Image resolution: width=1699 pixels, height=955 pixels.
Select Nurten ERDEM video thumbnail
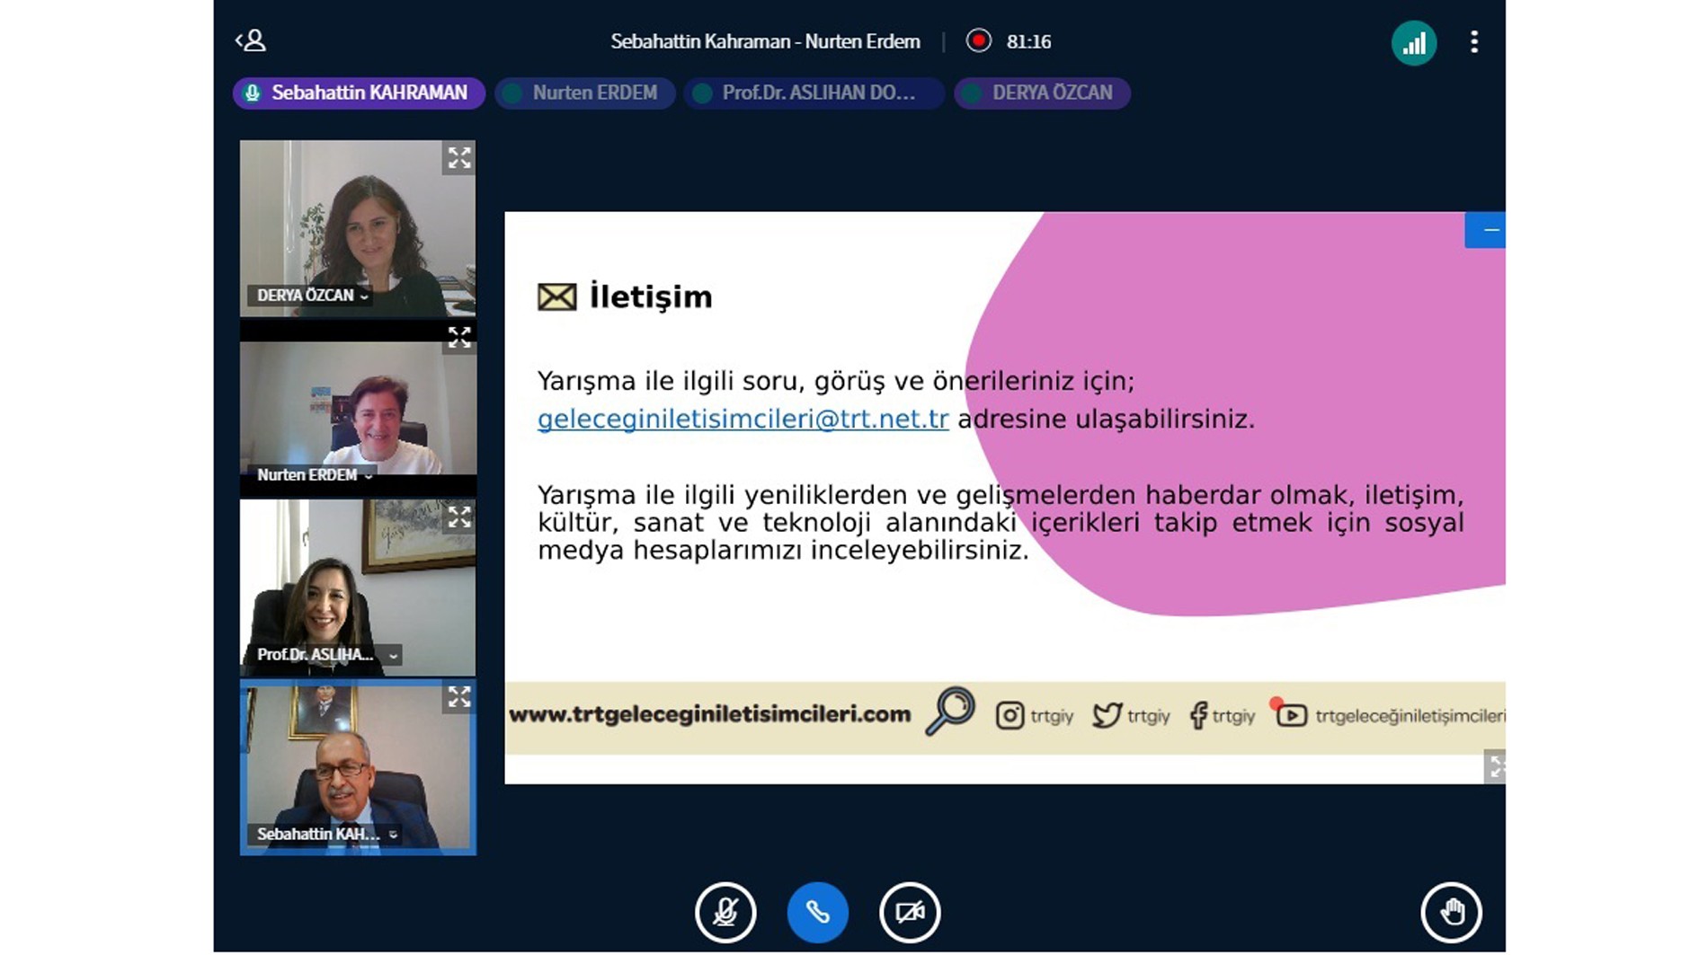[x=358, y=408]
